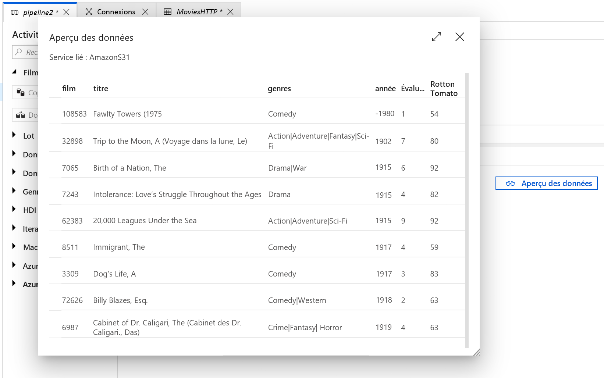Expand the first Don activities group
604x378 pixels.
coord(14,154)
